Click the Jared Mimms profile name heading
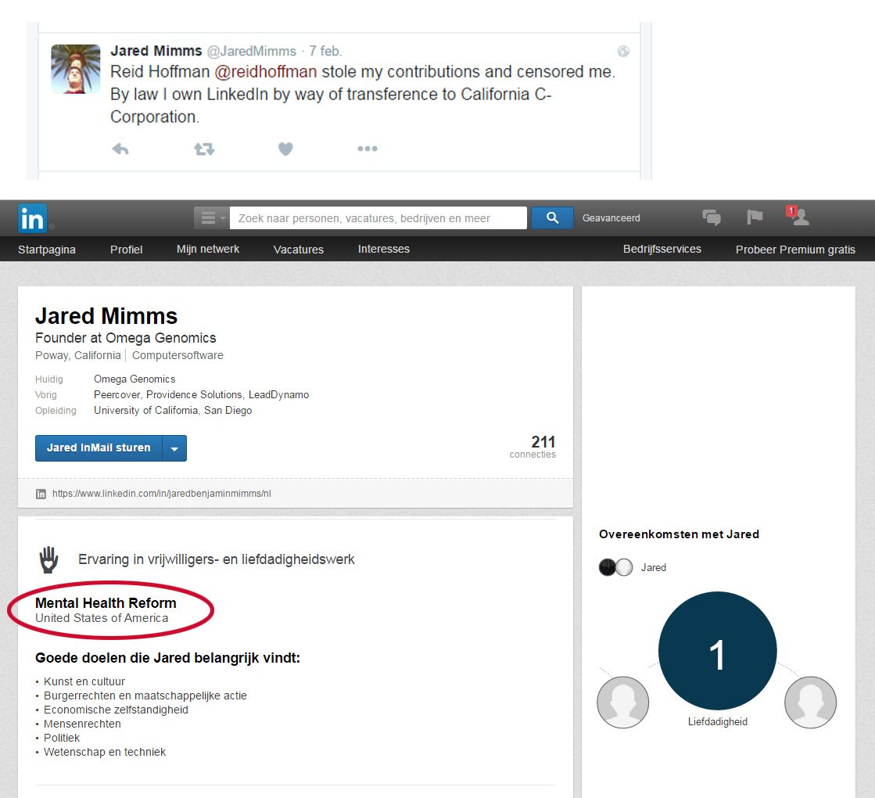The height and width of the screenshot is (798, 875). (x=106, y=316)
